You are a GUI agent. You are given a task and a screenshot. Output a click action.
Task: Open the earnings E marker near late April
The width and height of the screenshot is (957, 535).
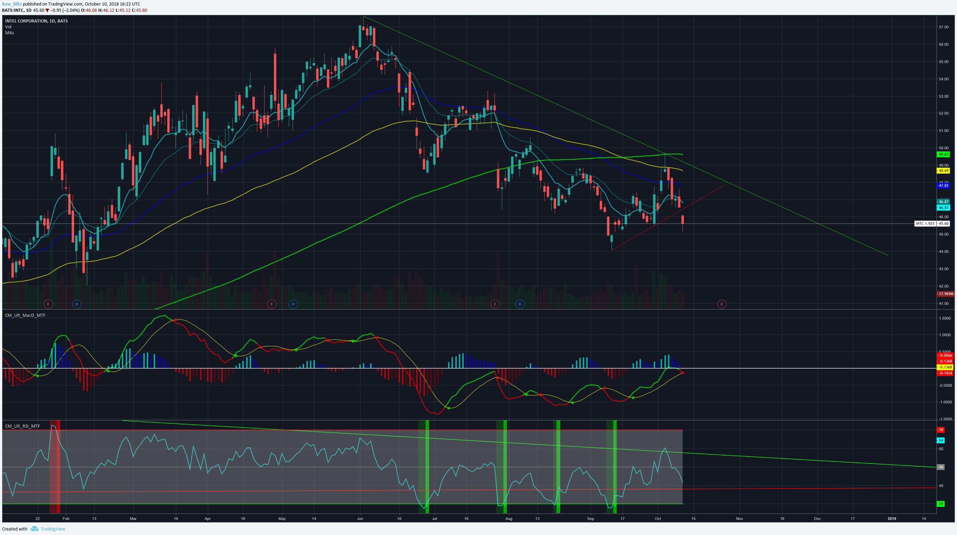[x=272, y=304]
